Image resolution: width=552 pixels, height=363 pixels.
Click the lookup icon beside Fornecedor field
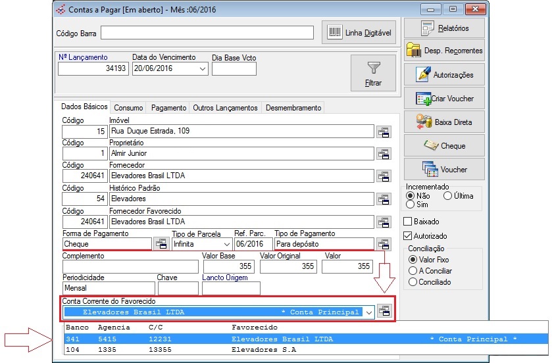pyautogui.click(x=384, y=176)
